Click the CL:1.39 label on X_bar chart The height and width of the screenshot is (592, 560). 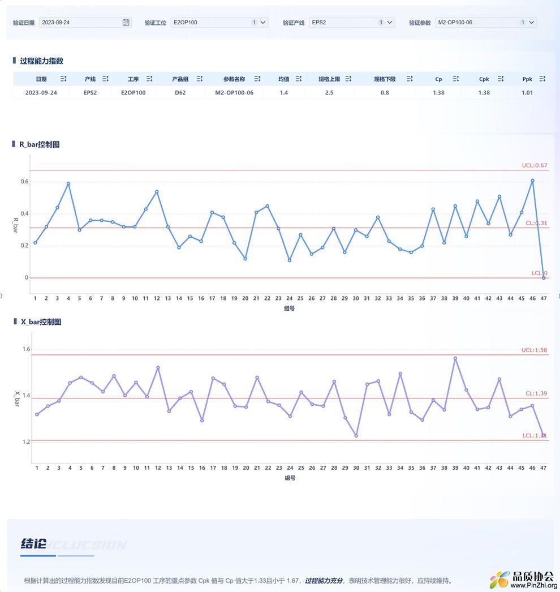(x=536, y=393)
